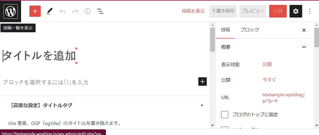Click the 投稿を表示 link
Screen dimensions: 319x135
[x=193, y=11]
